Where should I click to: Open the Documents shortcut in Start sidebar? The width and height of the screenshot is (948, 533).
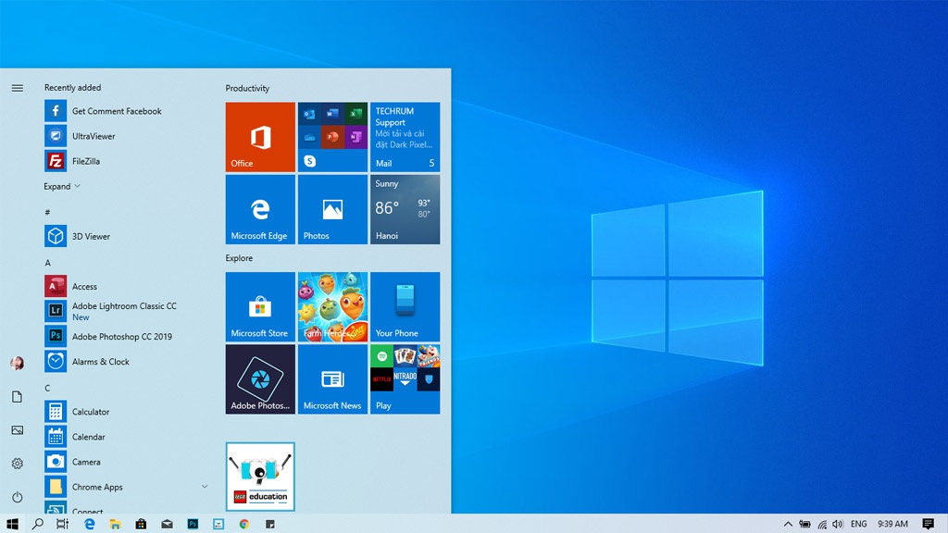(18, 396)
